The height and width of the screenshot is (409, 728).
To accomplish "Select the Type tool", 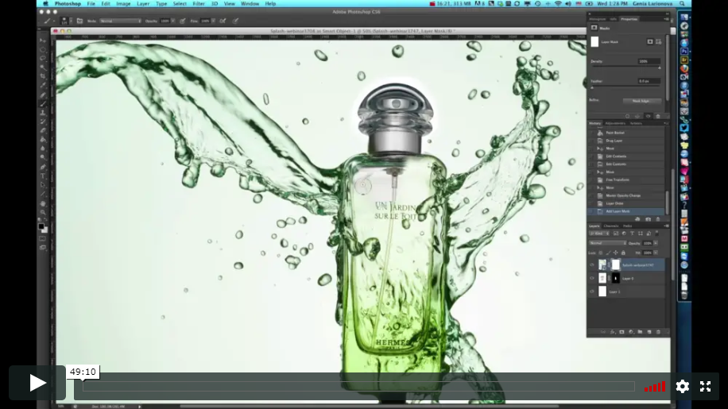I will point(43,175).
